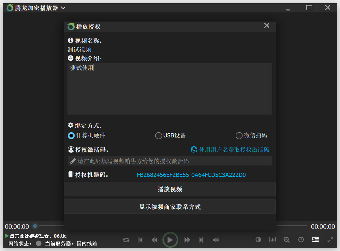Click the info icon beside 视频名称
340x251 pixels.
pyautogui.click(x=70, y=40)
